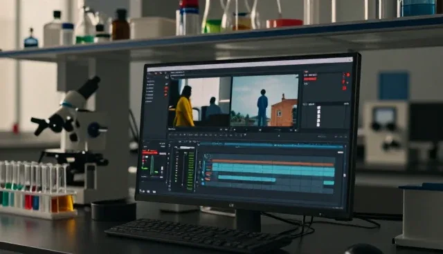The width and height of the screenshot is (443, 254).
Task: Select the small teal clip at timeline end
Action: 329,183
